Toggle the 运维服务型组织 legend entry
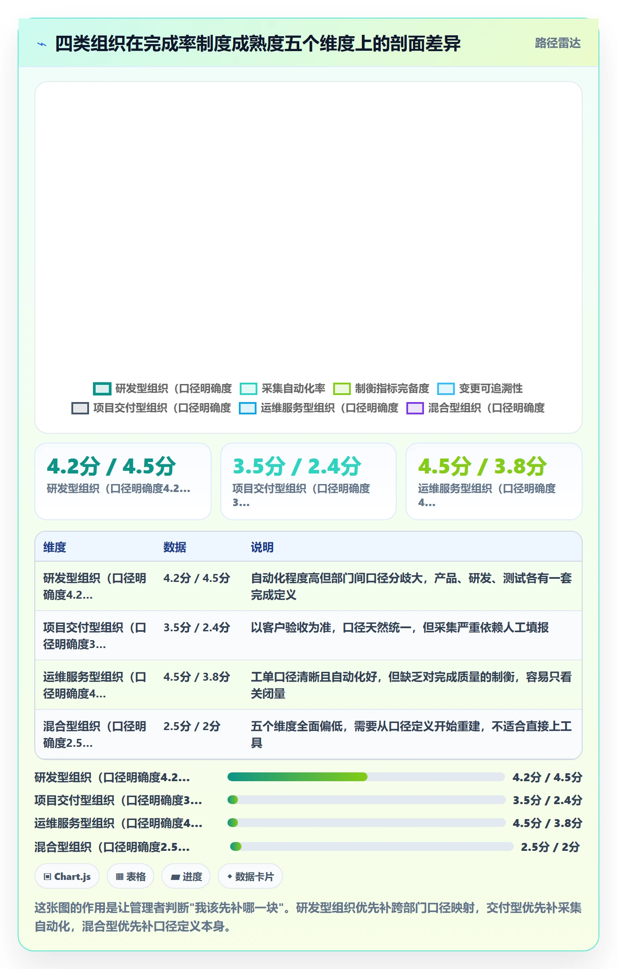 [319, 408]
